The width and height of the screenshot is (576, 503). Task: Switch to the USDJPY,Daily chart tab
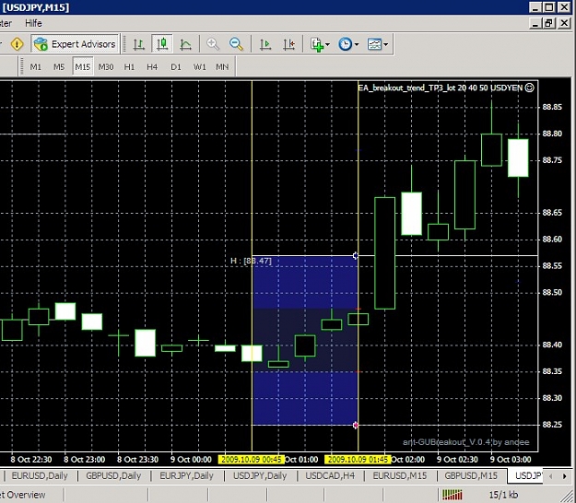260,476
